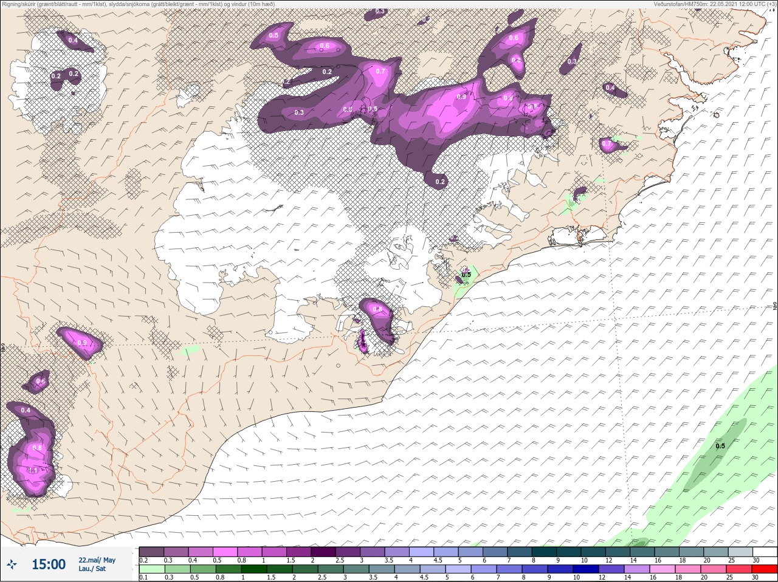Select the 15:00 forecast time label
Image resolution: width=778 pixels, height=582 pixels.
click(x=49, y=564)
